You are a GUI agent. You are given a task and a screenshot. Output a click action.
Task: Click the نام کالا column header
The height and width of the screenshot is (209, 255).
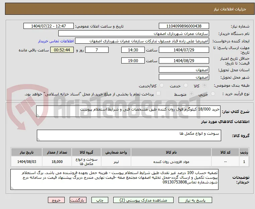(x=171, y=152)
